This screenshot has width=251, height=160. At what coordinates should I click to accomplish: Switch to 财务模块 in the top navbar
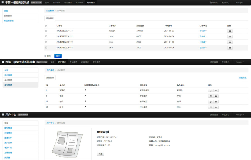click(91, 2)
